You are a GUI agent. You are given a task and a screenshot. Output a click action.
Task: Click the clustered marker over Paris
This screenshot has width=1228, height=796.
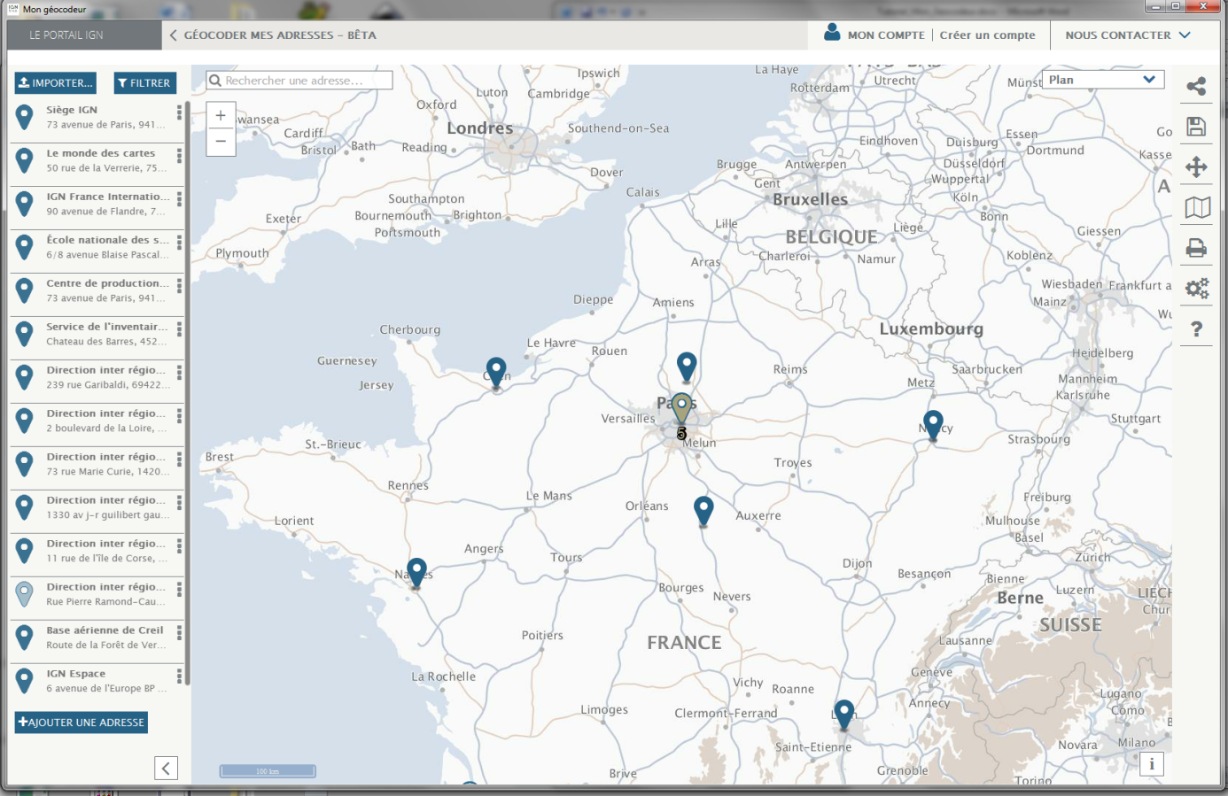(x=681, y=409)
